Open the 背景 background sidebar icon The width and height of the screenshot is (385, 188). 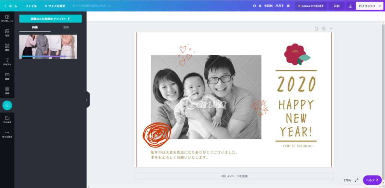click(7, 91)
